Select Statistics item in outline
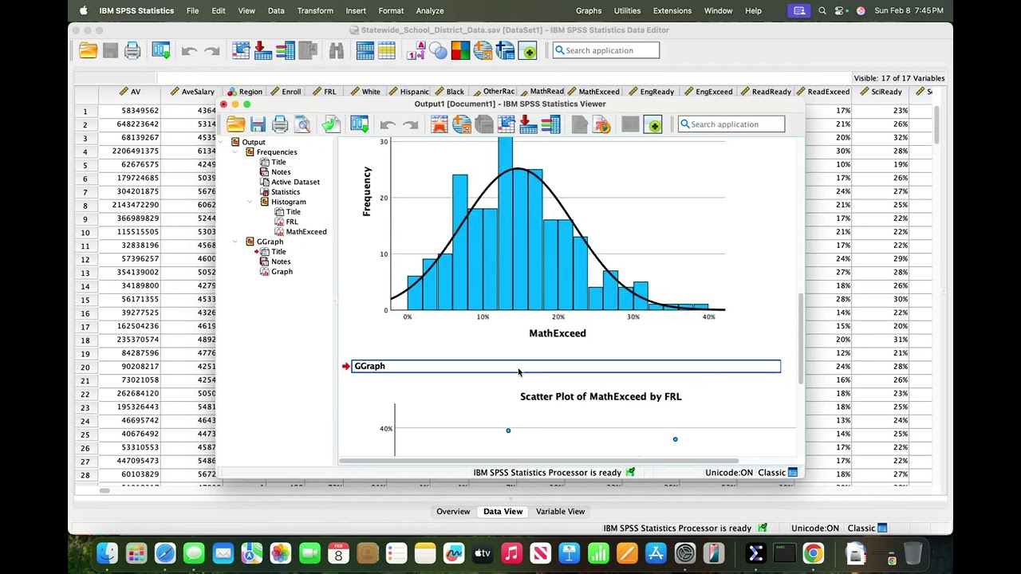1021x574 pixels. click(286, 192)
